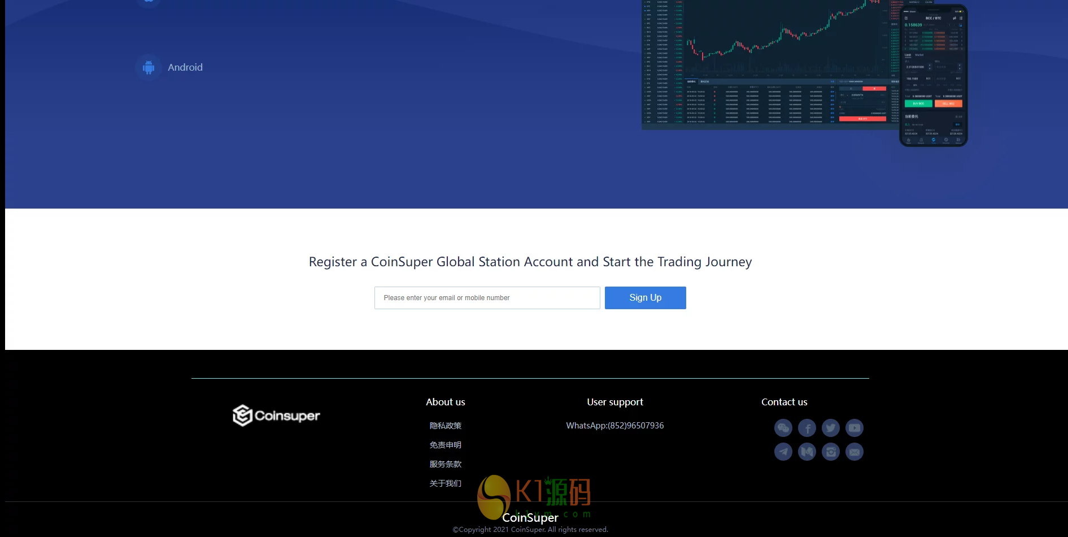The height and width of the screenshot is (537, 1068).
Task: Open the 隐私政策 link
Action: coord(446,426)
